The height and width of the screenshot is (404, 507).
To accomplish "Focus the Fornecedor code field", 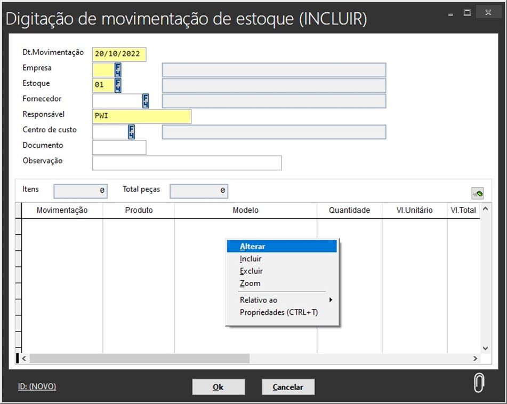I will coord(117,101).
